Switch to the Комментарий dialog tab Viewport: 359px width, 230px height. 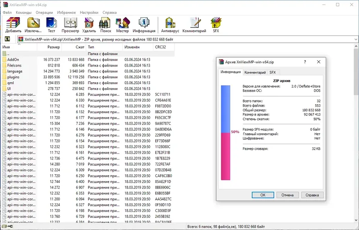point(255,72)
